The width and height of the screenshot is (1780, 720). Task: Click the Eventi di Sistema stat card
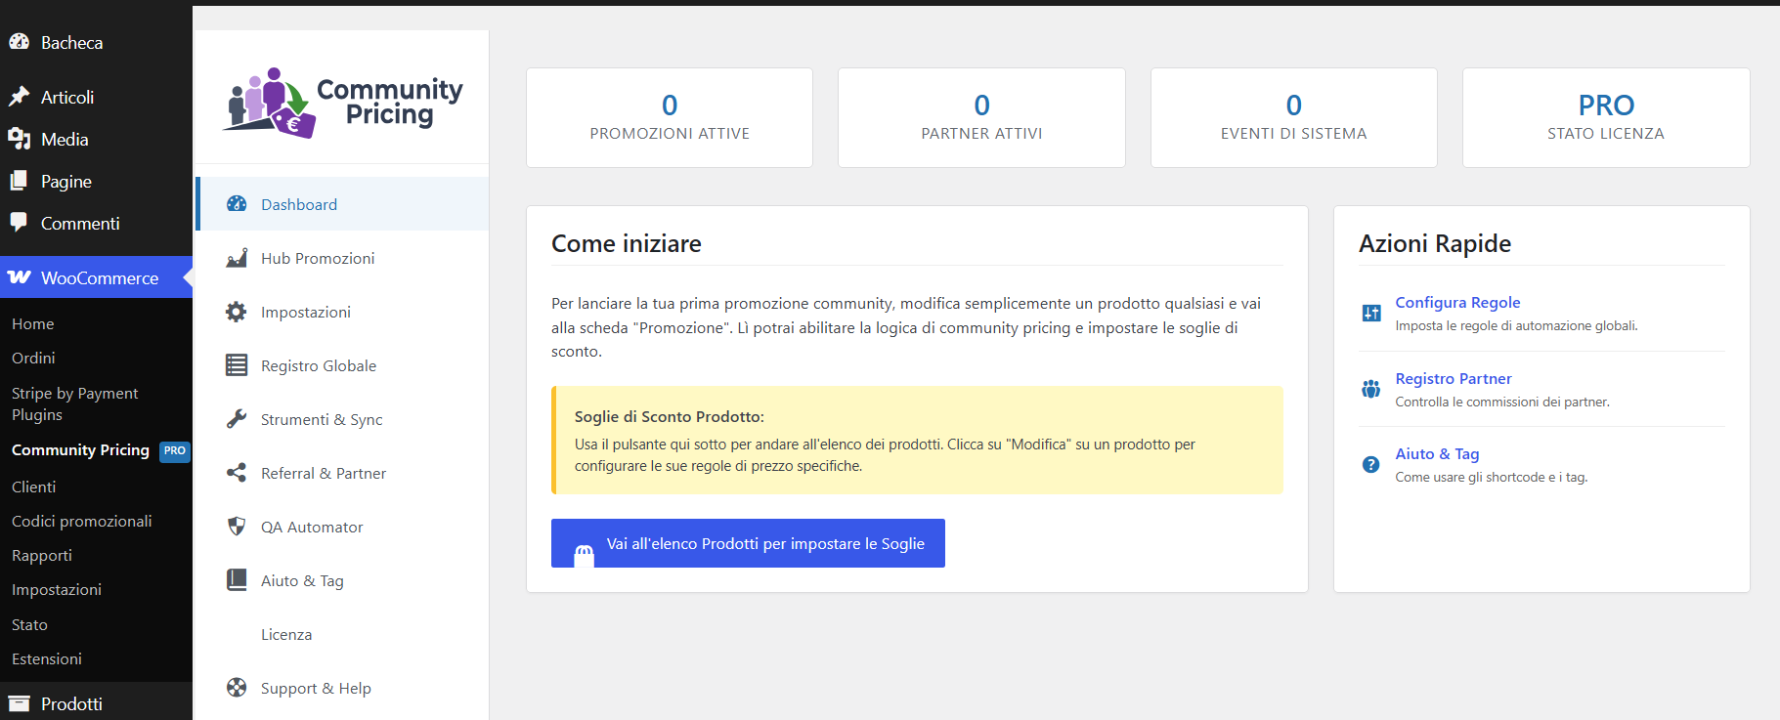point(1294,117)
